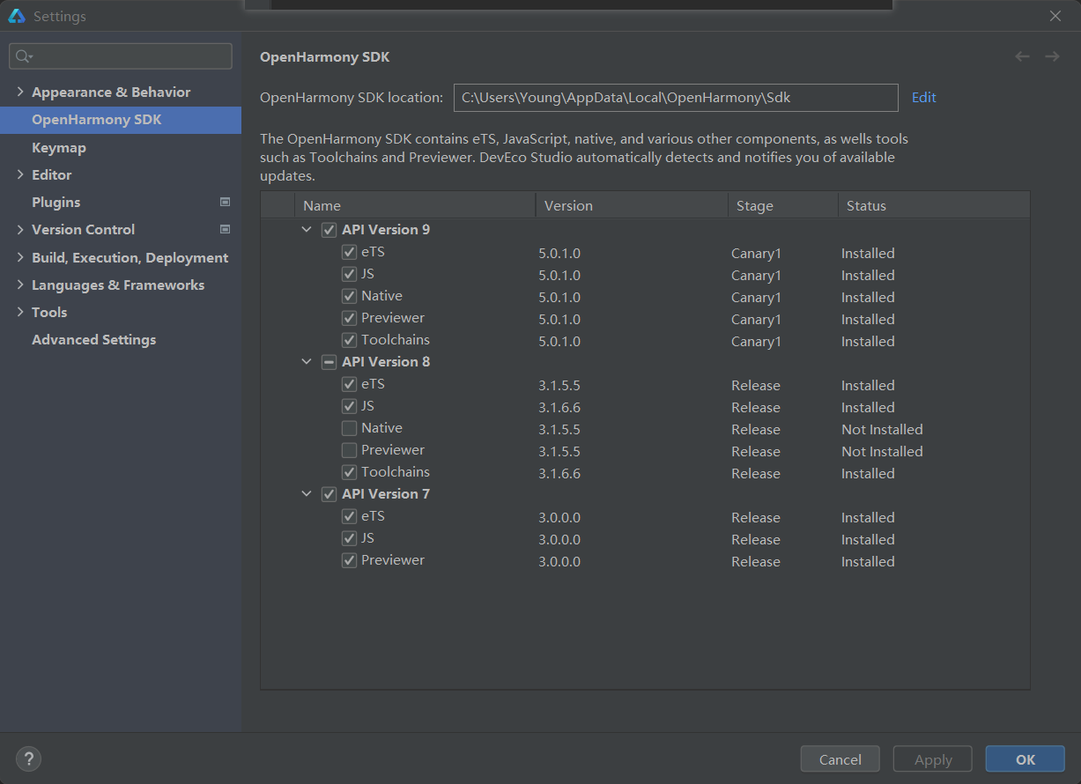Select OpenHarmony SDK in sidebar

[121, 120]
